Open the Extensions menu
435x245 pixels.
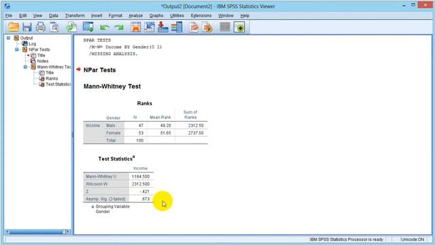pyautogui.click(x=201, y=16)
